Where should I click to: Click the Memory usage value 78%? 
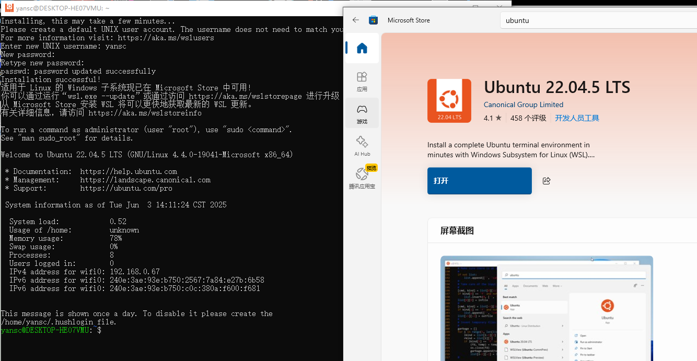(x=116, y=239)
